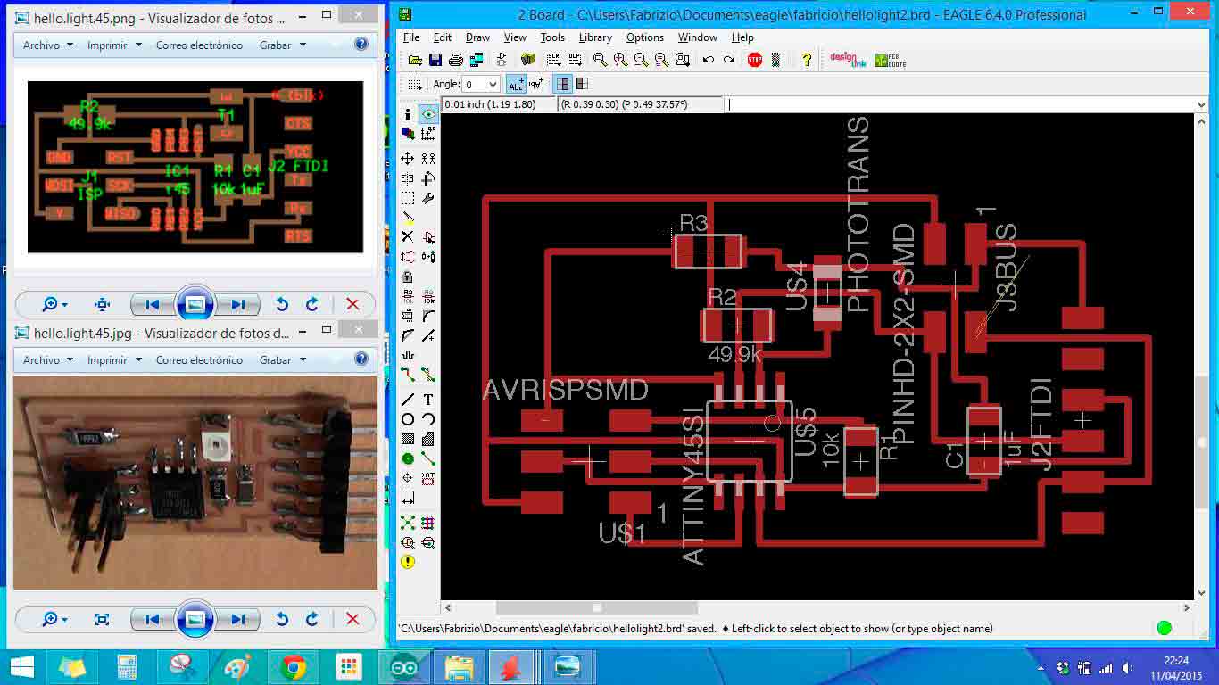Click the EAGLE horizontal scrollbar thumb
Image resolution: width=1219 pixels, height=685 pixels.
pos(597,608)
